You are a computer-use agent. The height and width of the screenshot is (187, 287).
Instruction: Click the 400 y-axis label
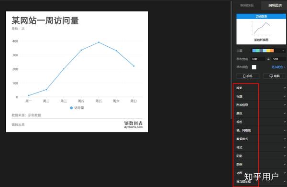(15, 42)
